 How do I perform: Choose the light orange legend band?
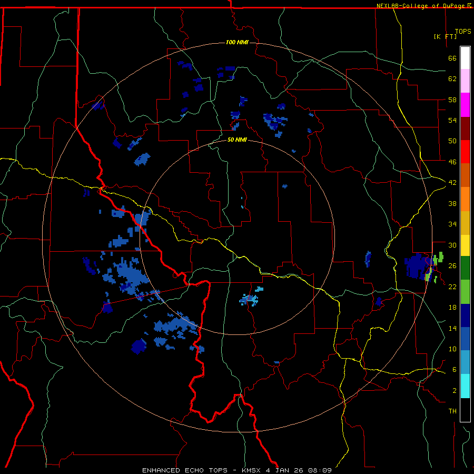coord(465,199)
